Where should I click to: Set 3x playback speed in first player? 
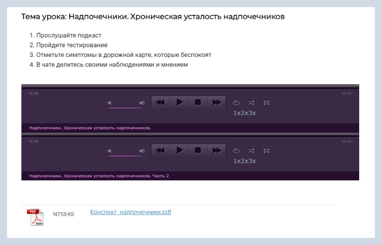[x=252, y=113]
